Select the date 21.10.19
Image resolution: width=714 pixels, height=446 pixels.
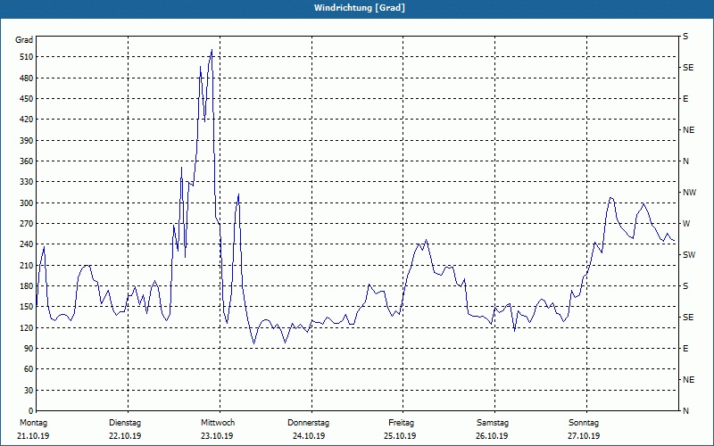[x=33, y=436]
